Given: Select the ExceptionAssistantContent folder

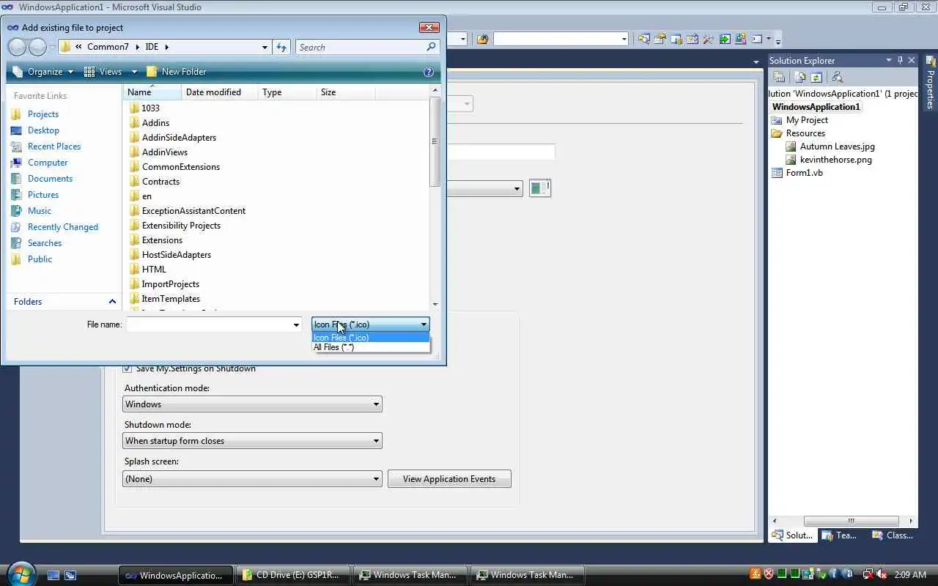Looking at the screenshot, I should [193, 211].
